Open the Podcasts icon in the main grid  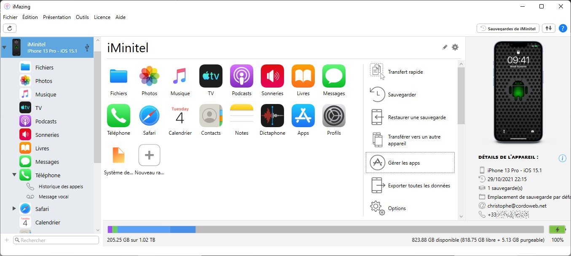(241, 76)
